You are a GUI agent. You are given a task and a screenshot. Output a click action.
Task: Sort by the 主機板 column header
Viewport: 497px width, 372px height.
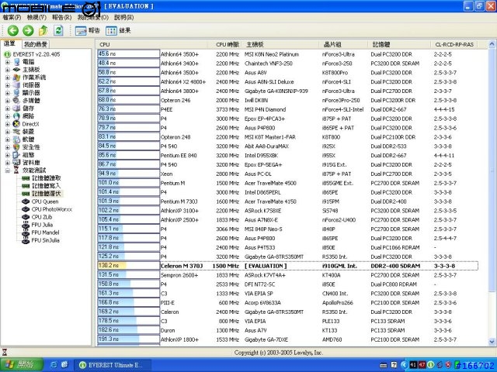click(x=281, y=45)
